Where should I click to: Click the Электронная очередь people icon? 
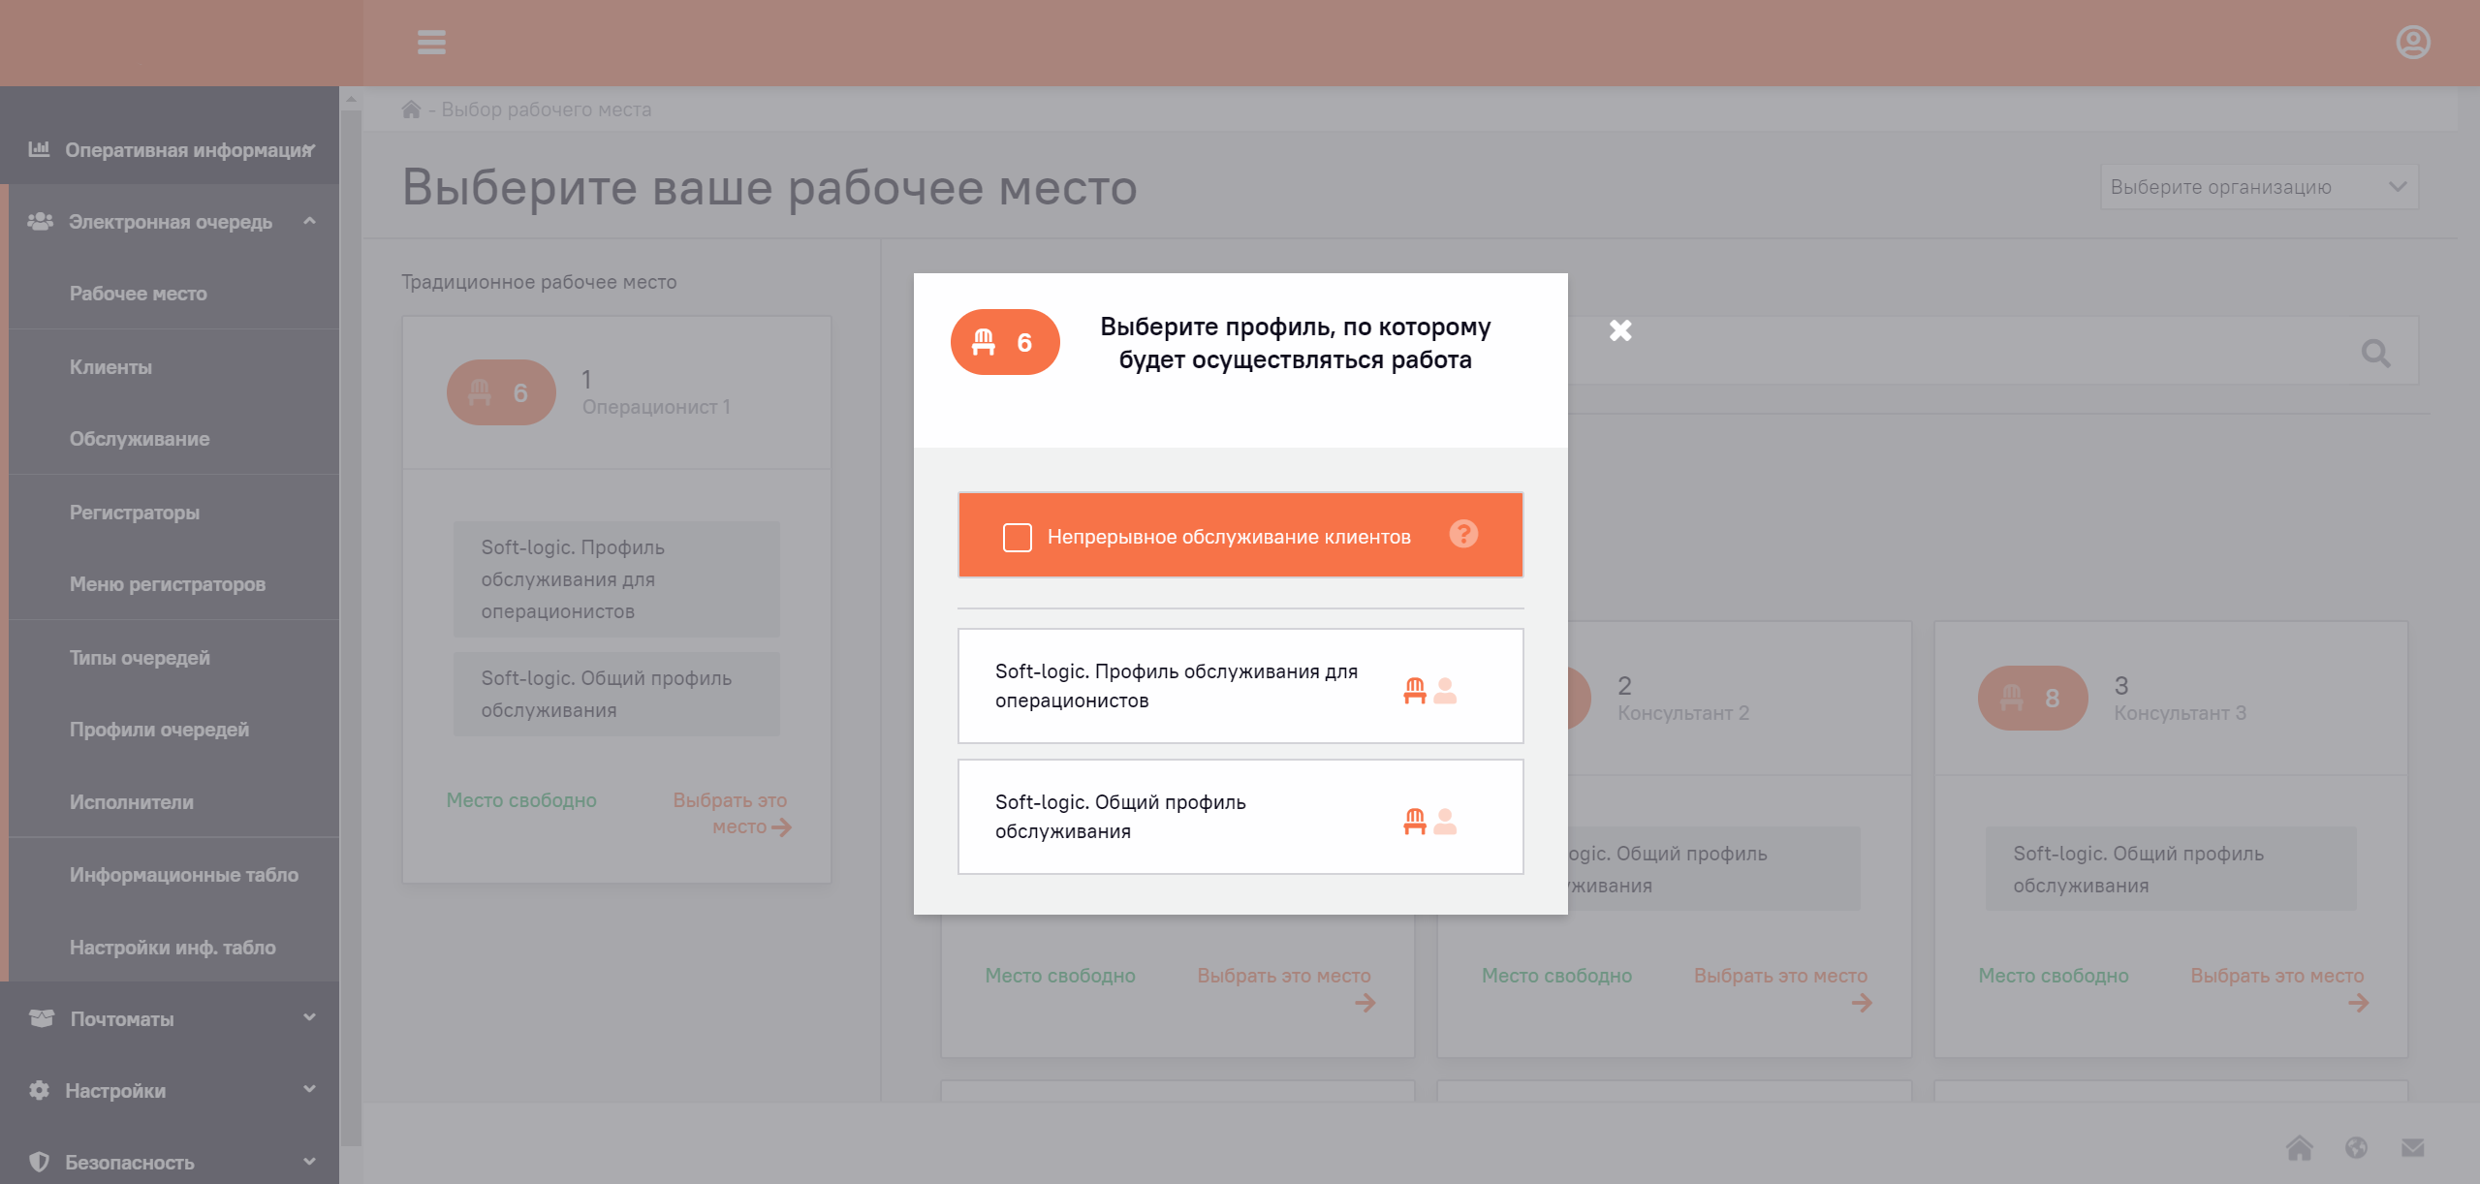pyautogui.click(x=40, y=222)
